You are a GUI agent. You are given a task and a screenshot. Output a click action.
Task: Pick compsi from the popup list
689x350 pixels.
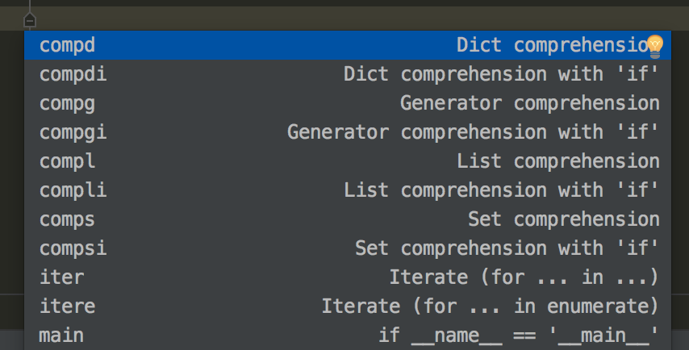73,248
